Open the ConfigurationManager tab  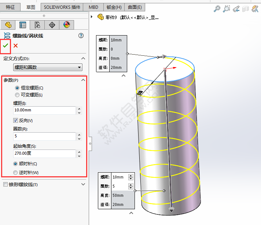pyautogui.click(x=37, y=25)
